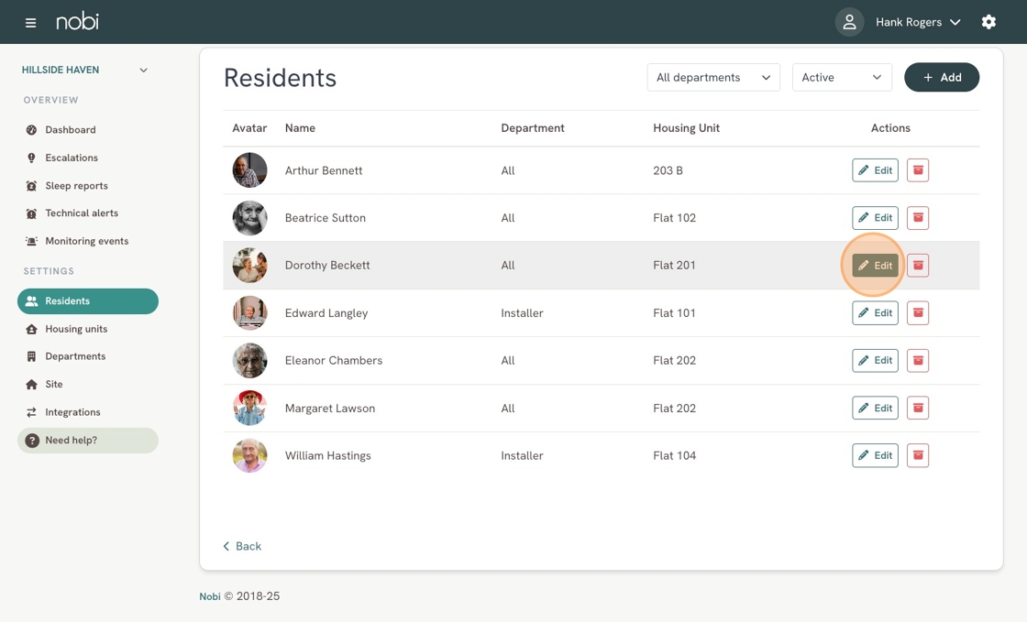Archive Eleanor Chambers with red icon
Image resolution: width=1027 pixels, height=622 pixels.
click(x=918, y=361)
